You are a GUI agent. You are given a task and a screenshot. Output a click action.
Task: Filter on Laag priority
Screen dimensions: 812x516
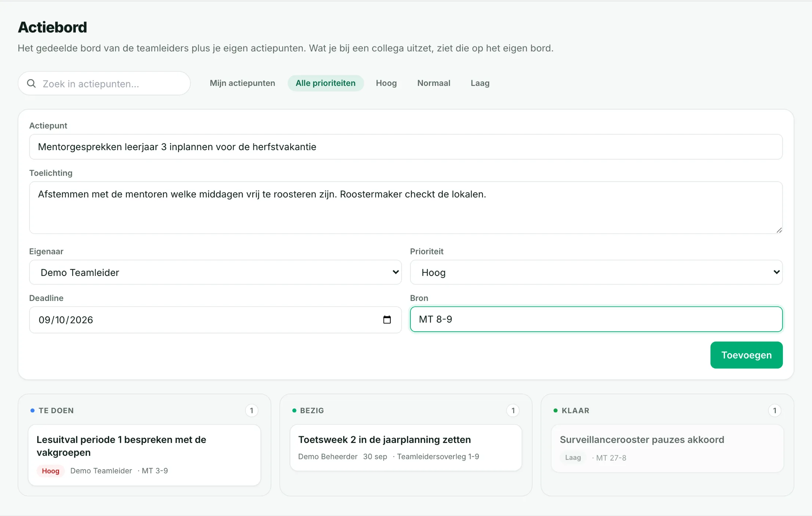480,83
